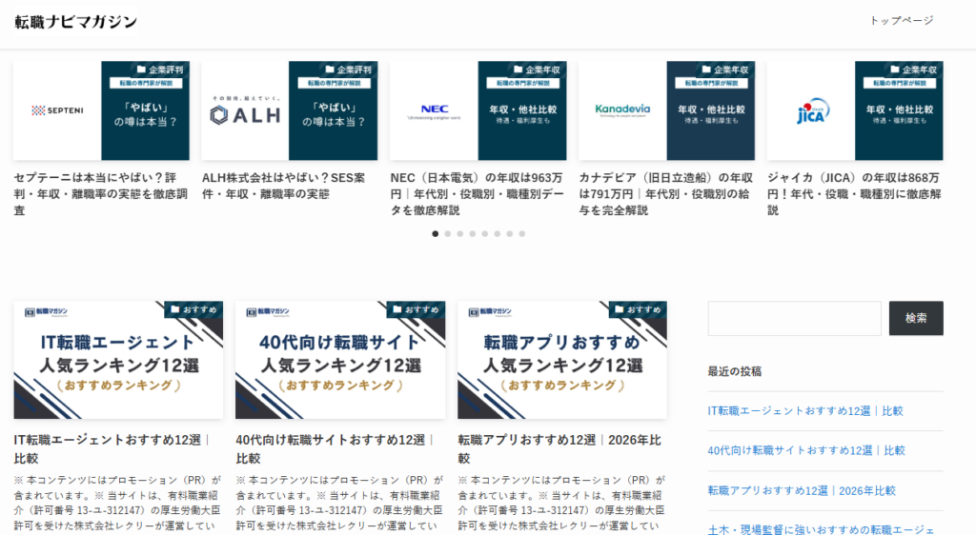Image resolution: width=976 pixels, height=535 pixels.
Task: Open the JICA article thumbnail
Action: click(x=855, y=110)
